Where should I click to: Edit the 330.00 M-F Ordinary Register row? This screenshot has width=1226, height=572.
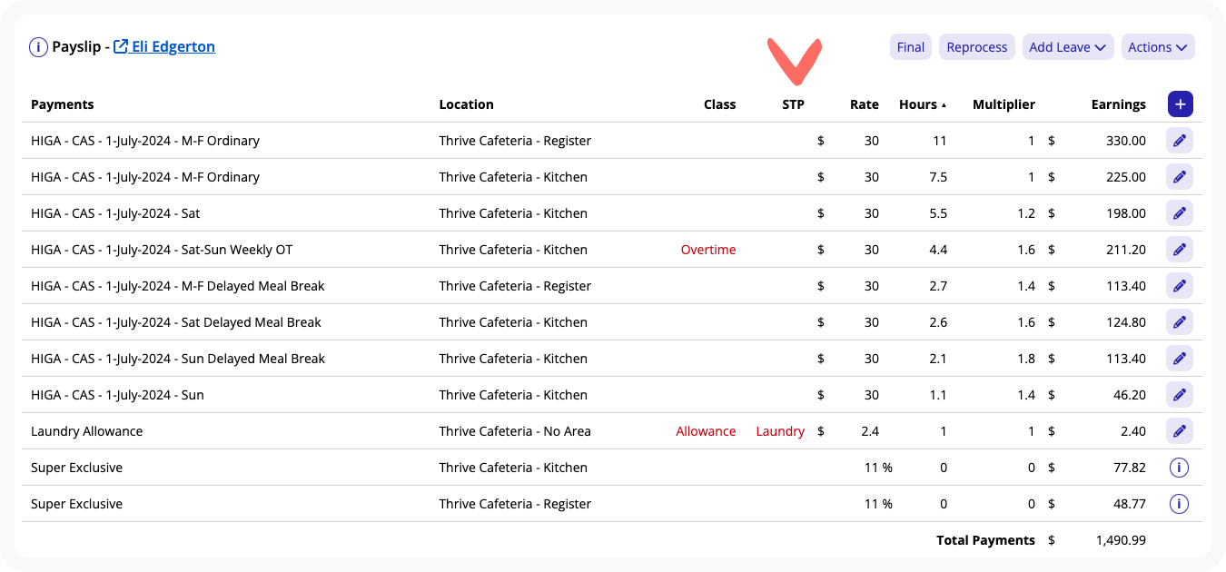[x=1180, y=141]
